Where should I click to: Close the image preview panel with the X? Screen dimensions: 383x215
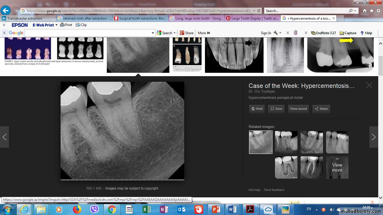[x=369, y=85]
